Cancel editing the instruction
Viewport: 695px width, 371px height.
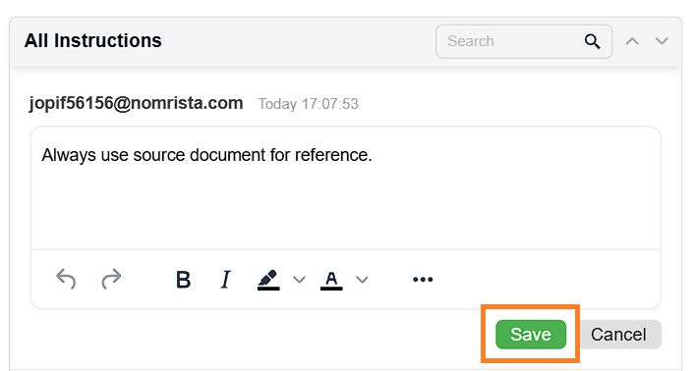point(618,335)
